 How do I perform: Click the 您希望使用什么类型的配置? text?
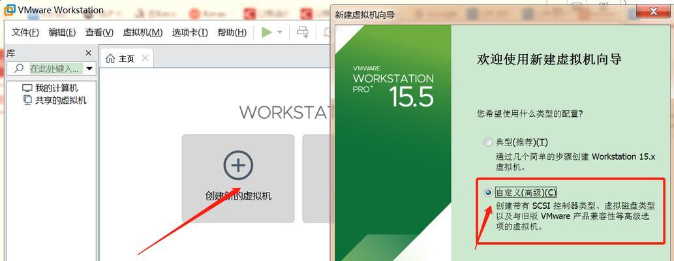click(530, 114)
